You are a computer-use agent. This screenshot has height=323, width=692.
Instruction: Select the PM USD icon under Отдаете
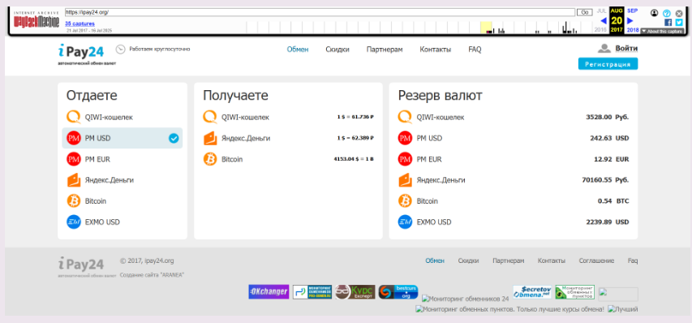click(x=74, y=138)
